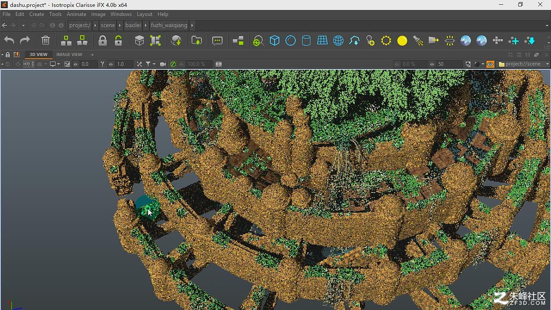Select the 3D VIEW tab
Screen dimensions: 551x310
38,55
